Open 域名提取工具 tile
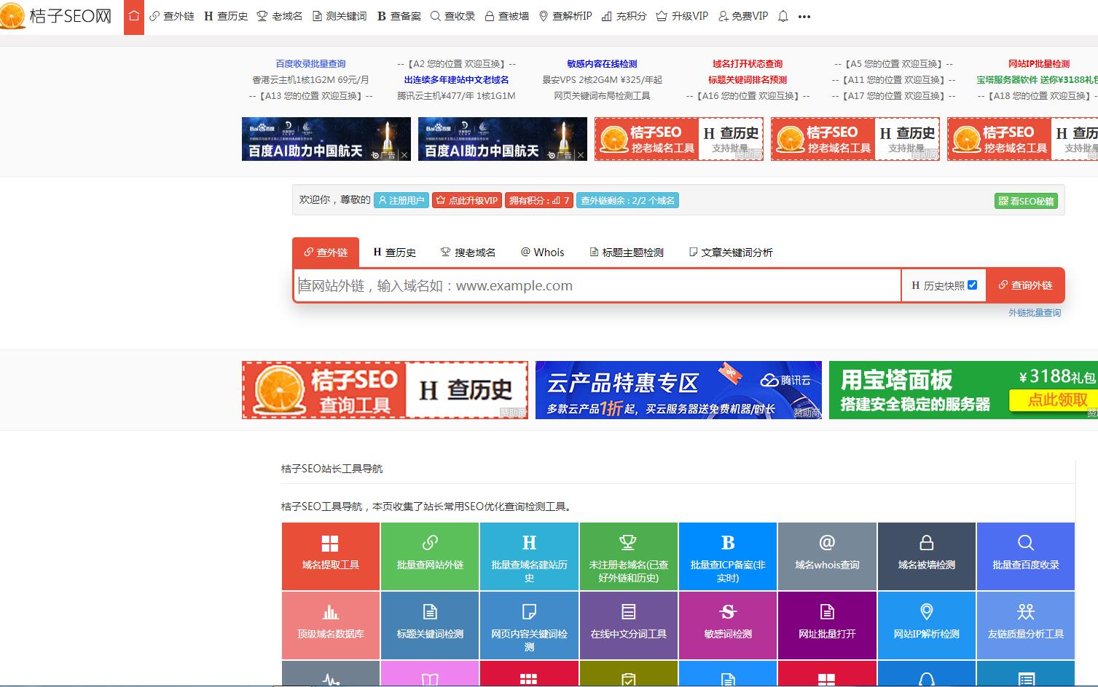Image resolution: width=1098 pixels, height=687 pixels. point(331,556)
